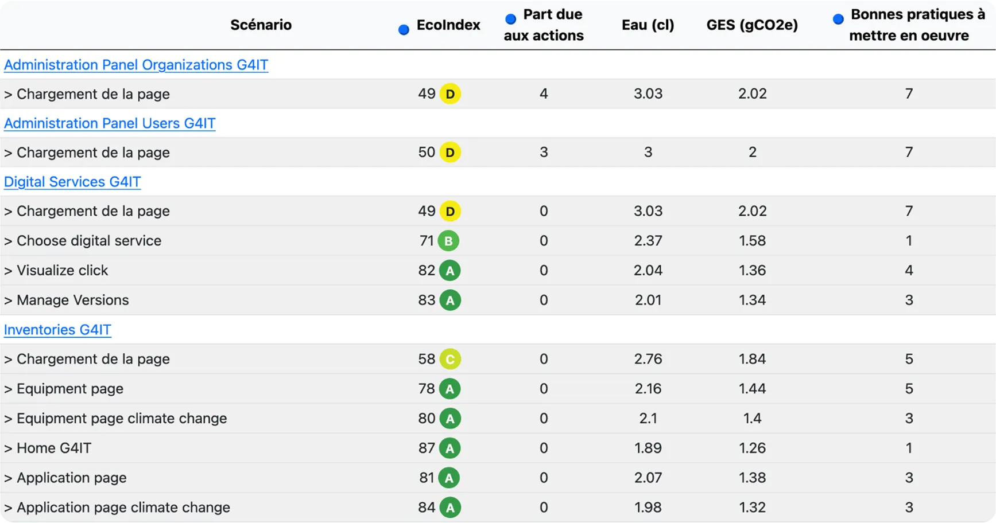
Task: Select the Visualize click scenario row
Action: (x=498, y=271)
